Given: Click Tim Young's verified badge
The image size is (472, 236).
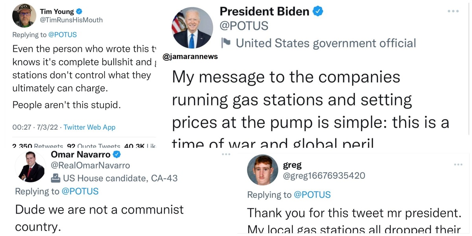Looking at the screenshot, I should coord(79,12).
